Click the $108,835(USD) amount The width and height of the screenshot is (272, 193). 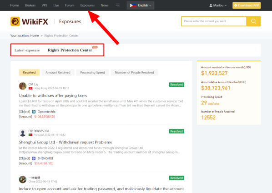[45, 117]
